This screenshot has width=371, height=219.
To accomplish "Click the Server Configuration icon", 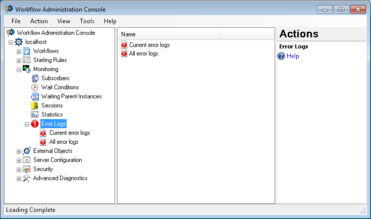I will pos(26,160).
